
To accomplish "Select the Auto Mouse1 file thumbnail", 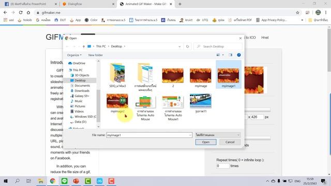I will pyautogui.click(x=173, y=102).
